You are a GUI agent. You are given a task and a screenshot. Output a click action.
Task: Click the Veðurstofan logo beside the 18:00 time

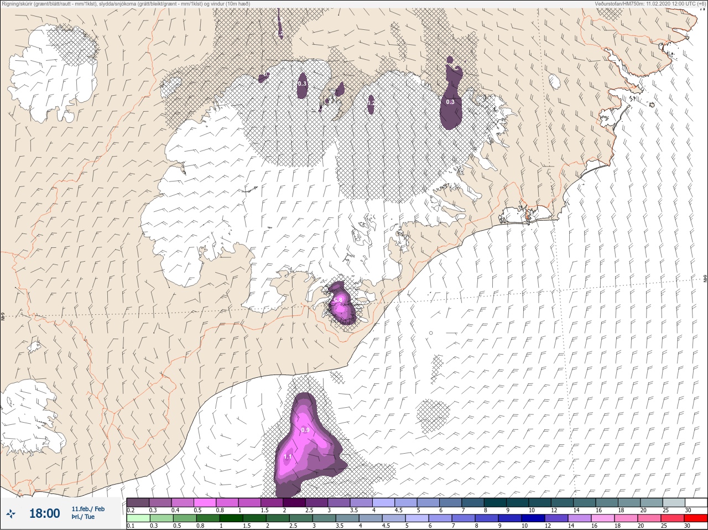click(11, 513)
